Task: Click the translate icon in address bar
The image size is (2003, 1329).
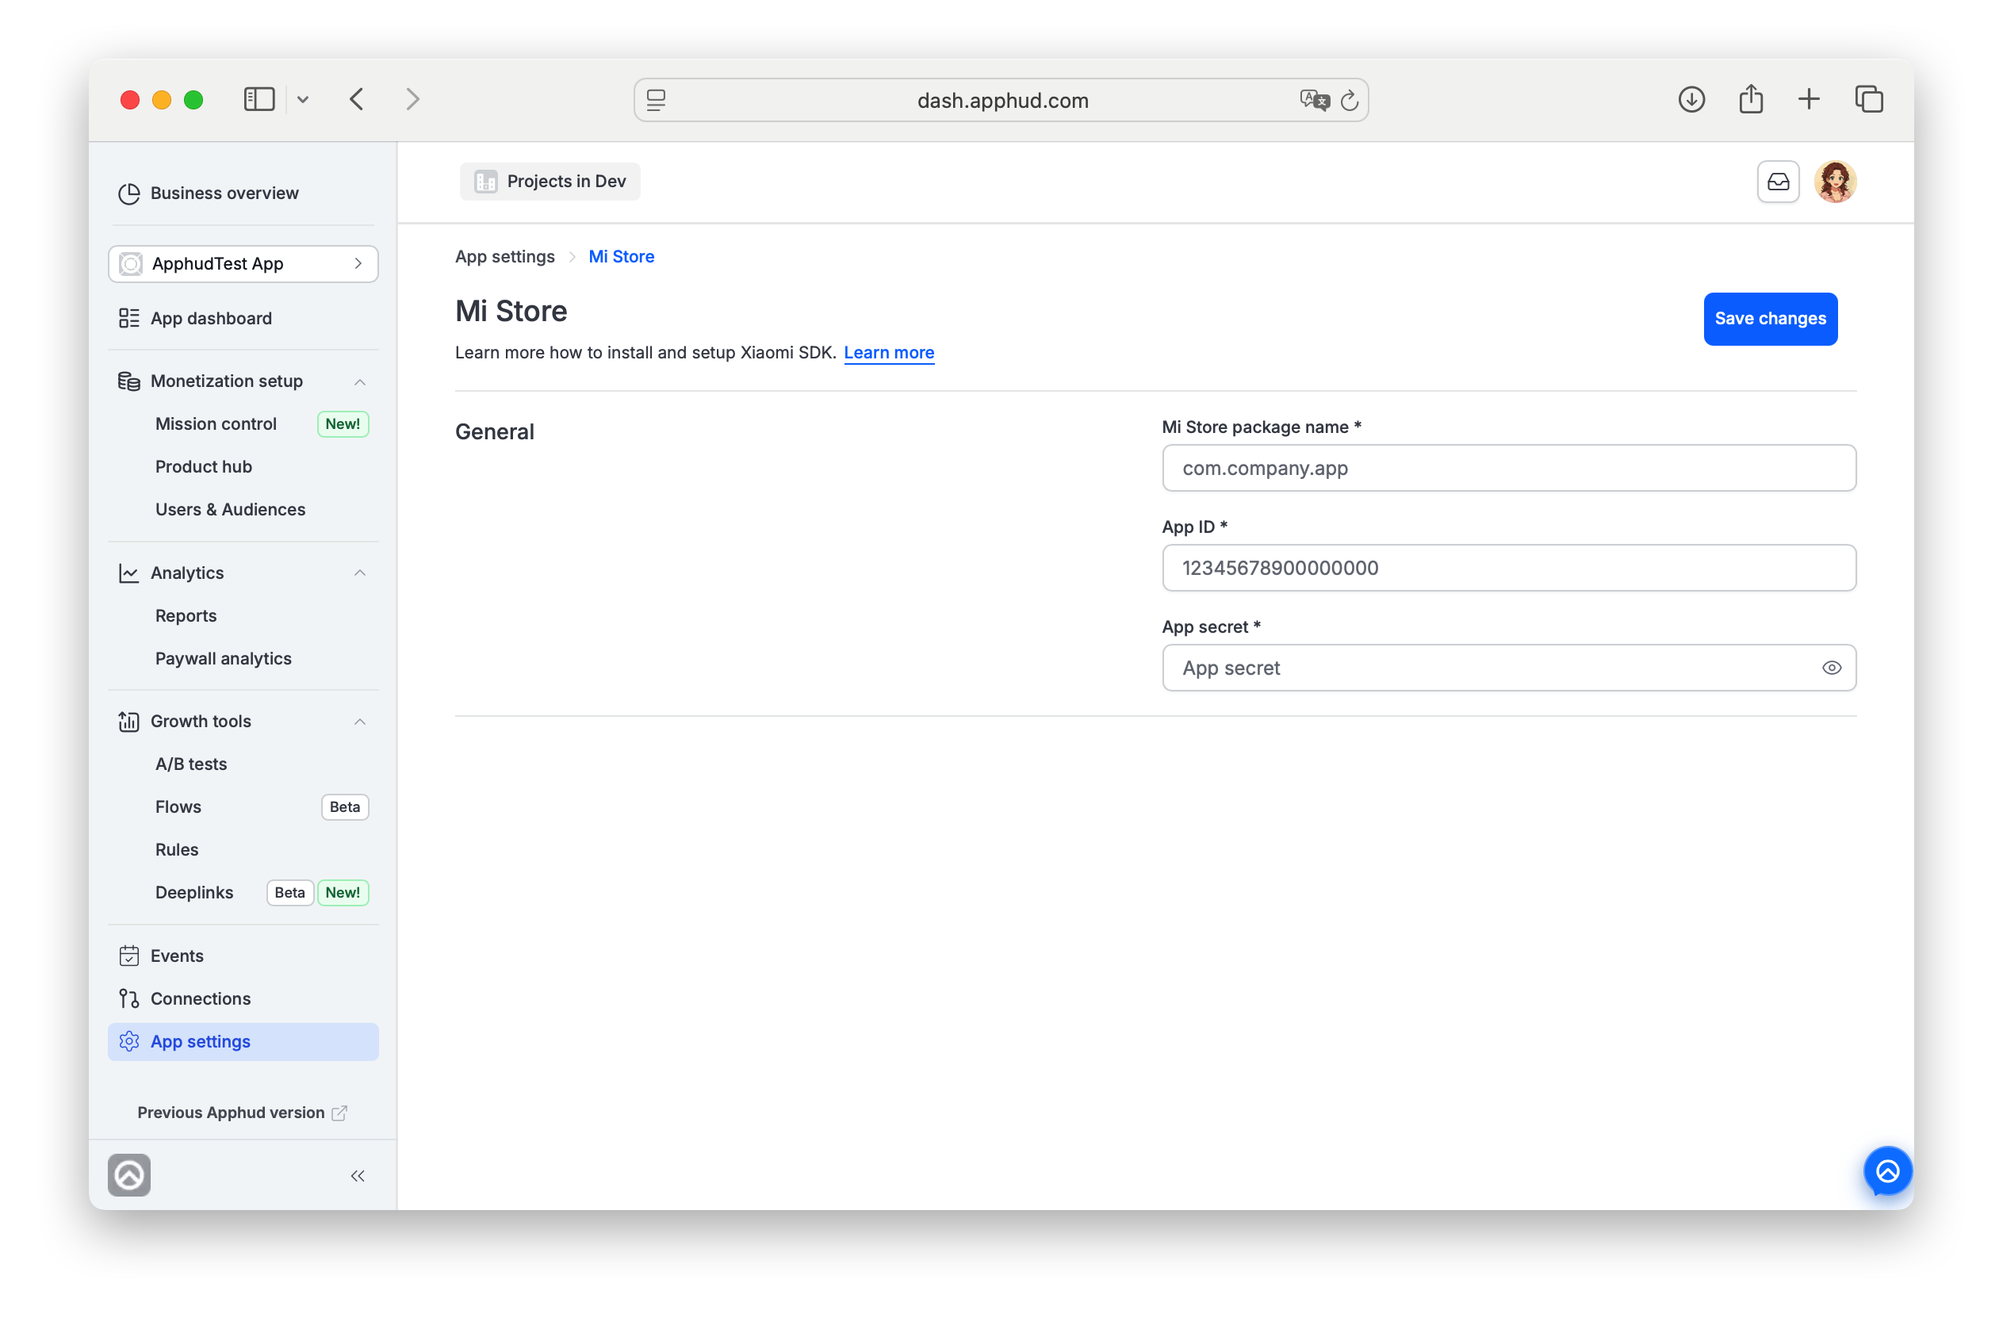Action: click(1313, 100)
